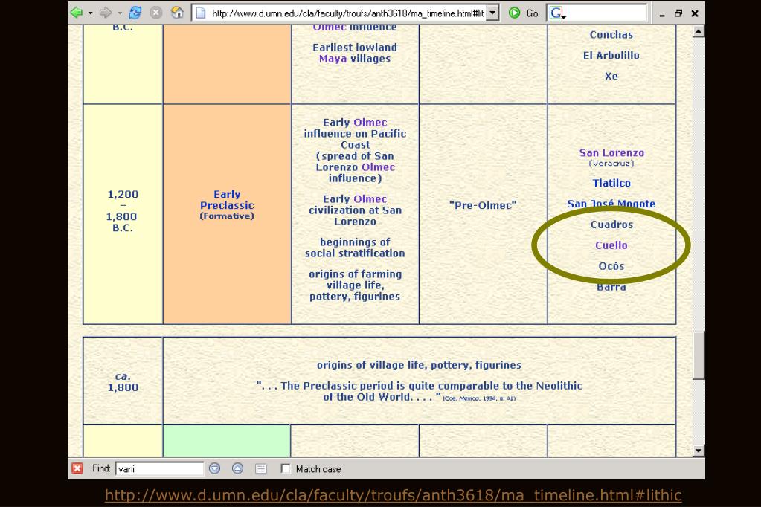
Task: Click Olmec in 'Early Olmec civilization'
Action: pos(370,199)
